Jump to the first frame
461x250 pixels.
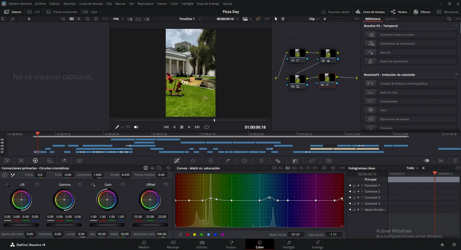click(x=166, y=127)
